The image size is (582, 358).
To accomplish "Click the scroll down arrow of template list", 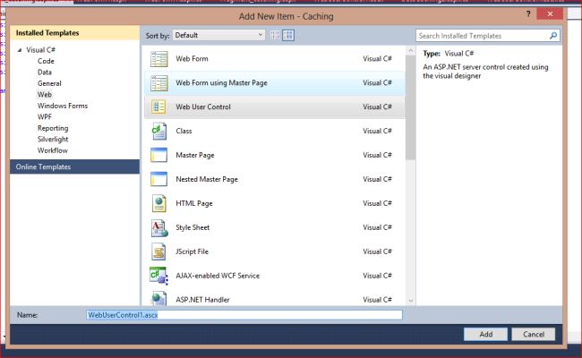I will 410,301.
